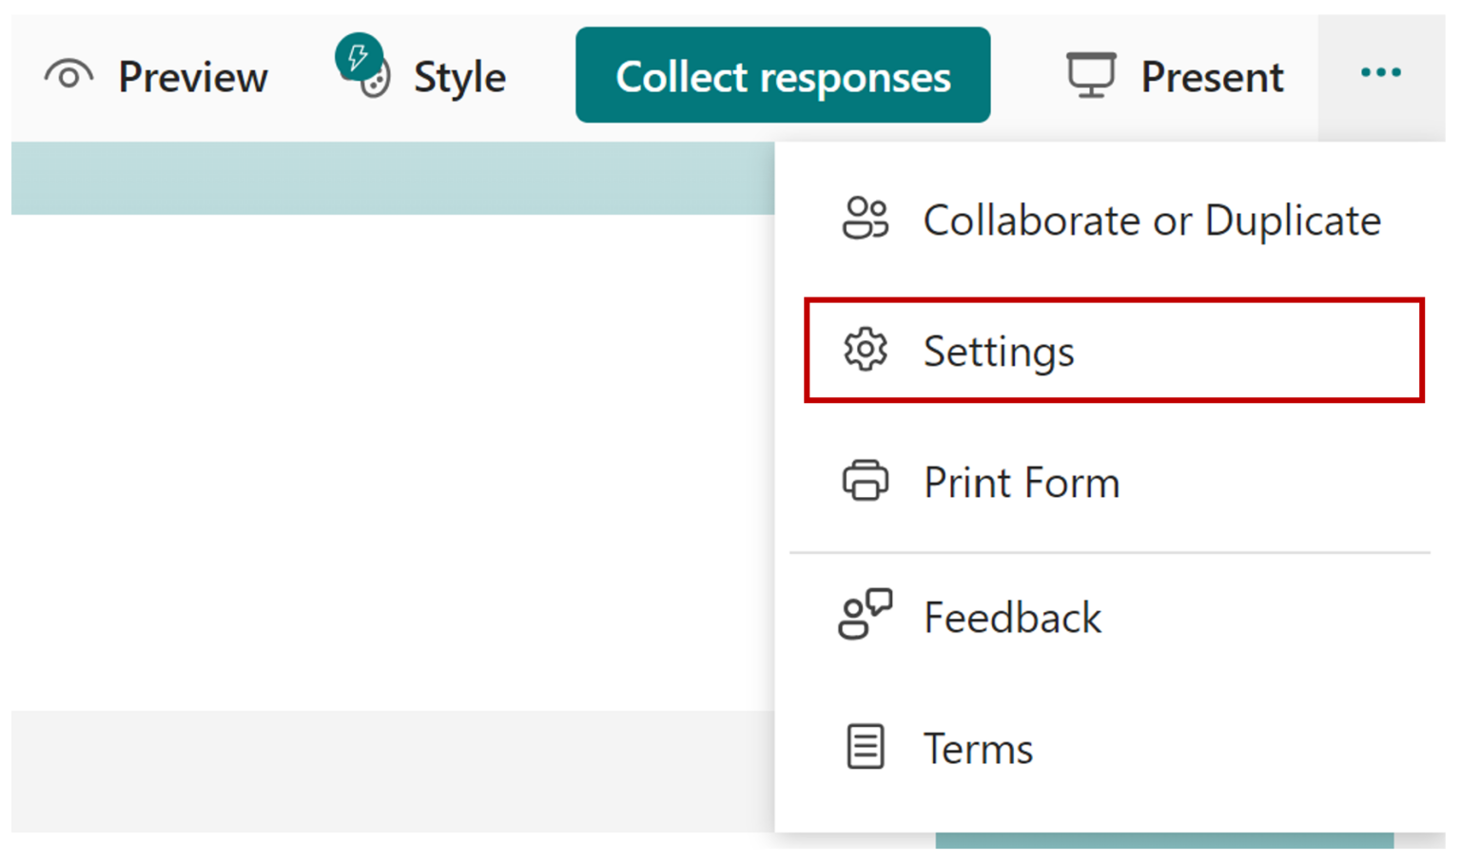Click the Collaborate people icon

click(x=865, y=220)
